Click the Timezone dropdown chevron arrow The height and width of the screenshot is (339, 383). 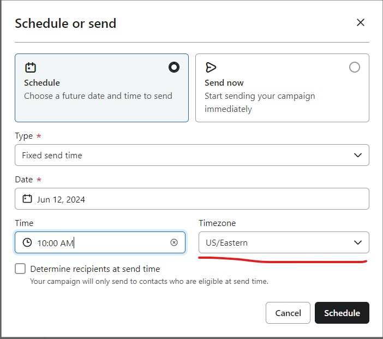pyautogui.click(x=358, y=242)
